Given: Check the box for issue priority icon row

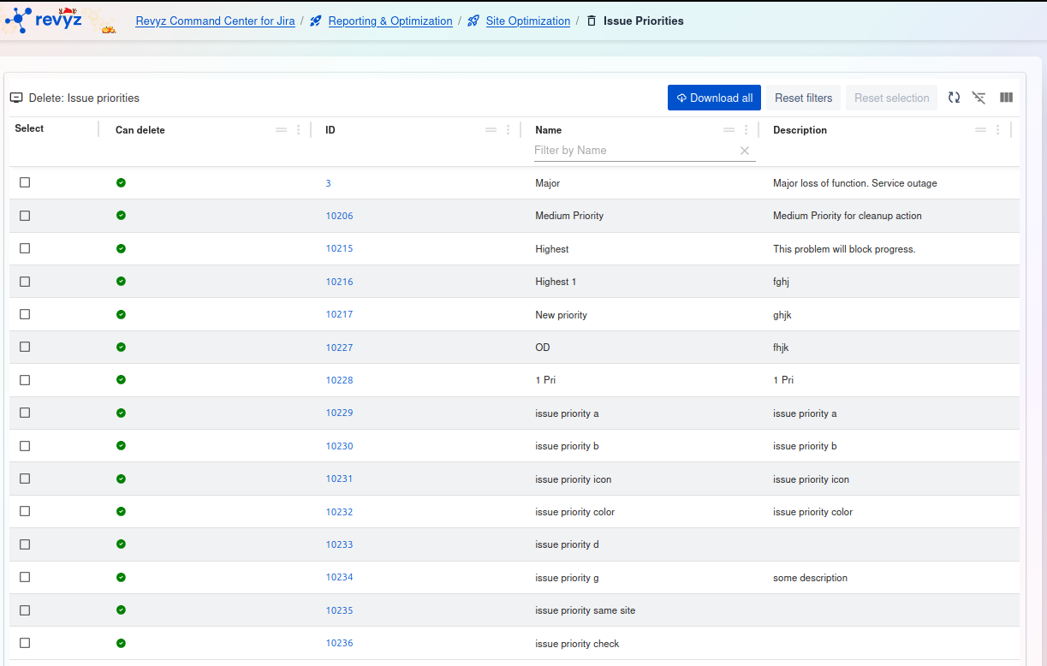Looking at the screenshot, I should 25,479.
